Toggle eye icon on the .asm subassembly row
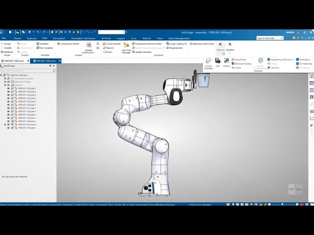 click(9, 125)
